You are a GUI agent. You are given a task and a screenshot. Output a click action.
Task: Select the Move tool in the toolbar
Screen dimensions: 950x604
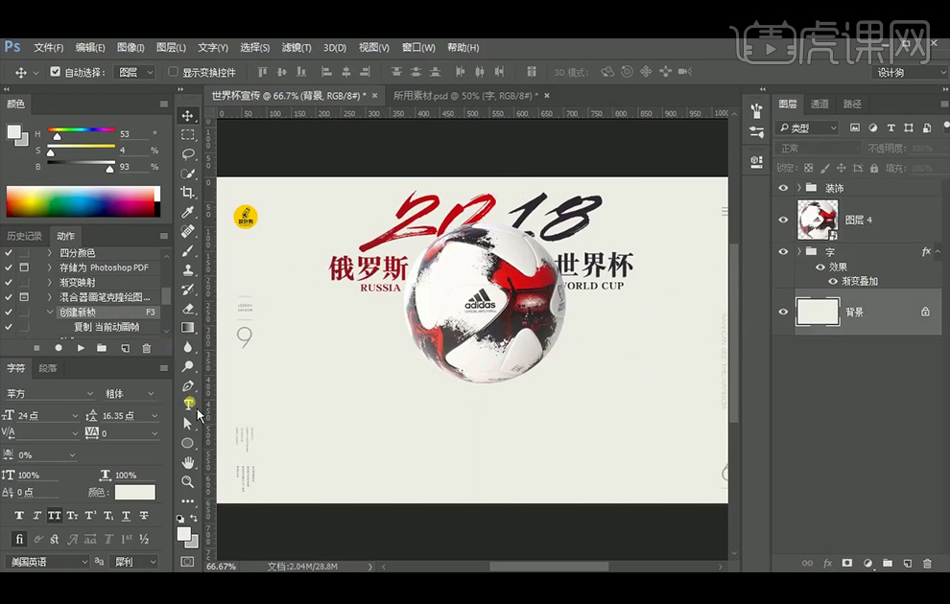[189, 114]
